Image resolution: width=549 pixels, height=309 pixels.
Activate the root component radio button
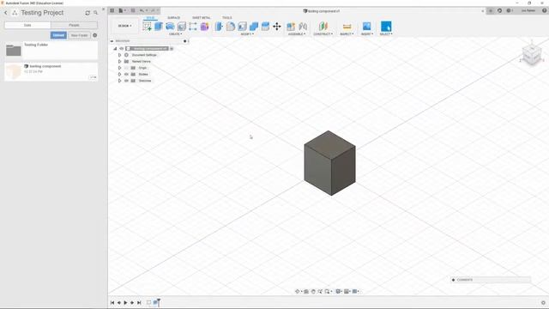pyautogui.click(x=172, y=49)
